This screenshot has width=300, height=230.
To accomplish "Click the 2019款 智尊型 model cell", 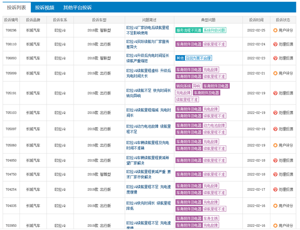I will click(99, 174).
